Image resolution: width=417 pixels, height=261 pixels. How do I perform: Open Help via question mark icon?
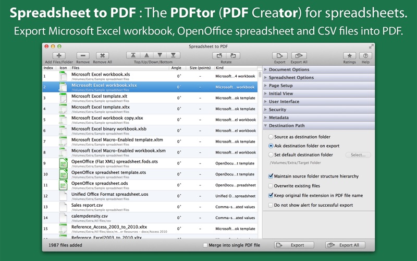tap(365, 55)
